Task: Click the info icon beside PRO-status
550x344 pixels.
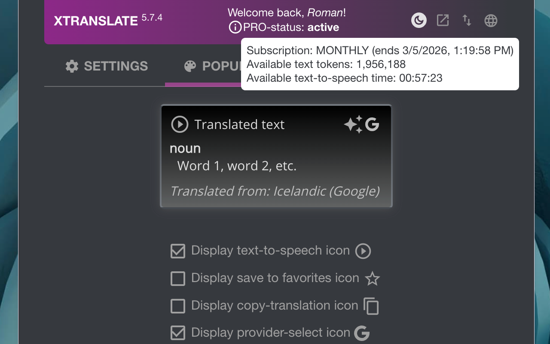Action: [235, 27]
